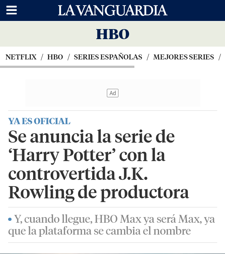Click the slash before MEJORES SERIES
Viewport: 225px width, 254px height.
point(148,57)
